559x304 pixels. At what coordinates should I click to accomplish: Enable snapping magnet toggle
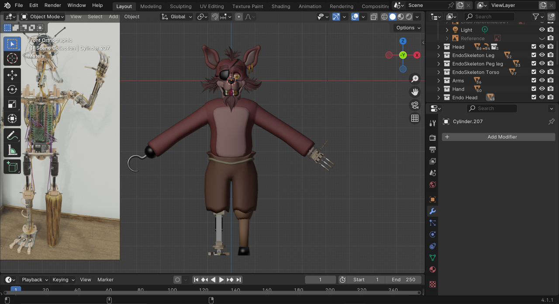(215, 17)
